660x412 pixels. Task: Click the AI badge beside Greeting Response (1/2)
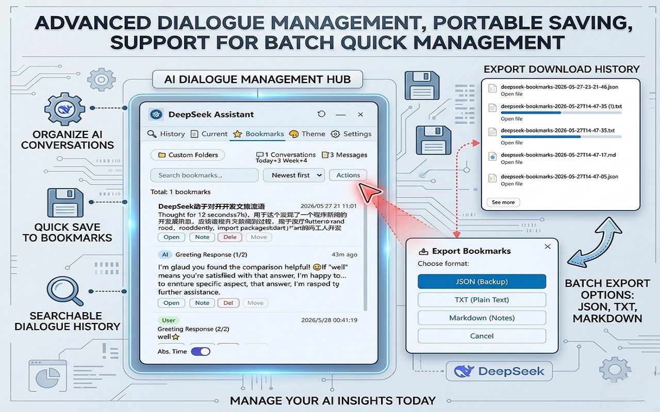(165, 254)
